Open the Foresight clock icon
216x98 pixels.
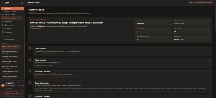[3, 29]
